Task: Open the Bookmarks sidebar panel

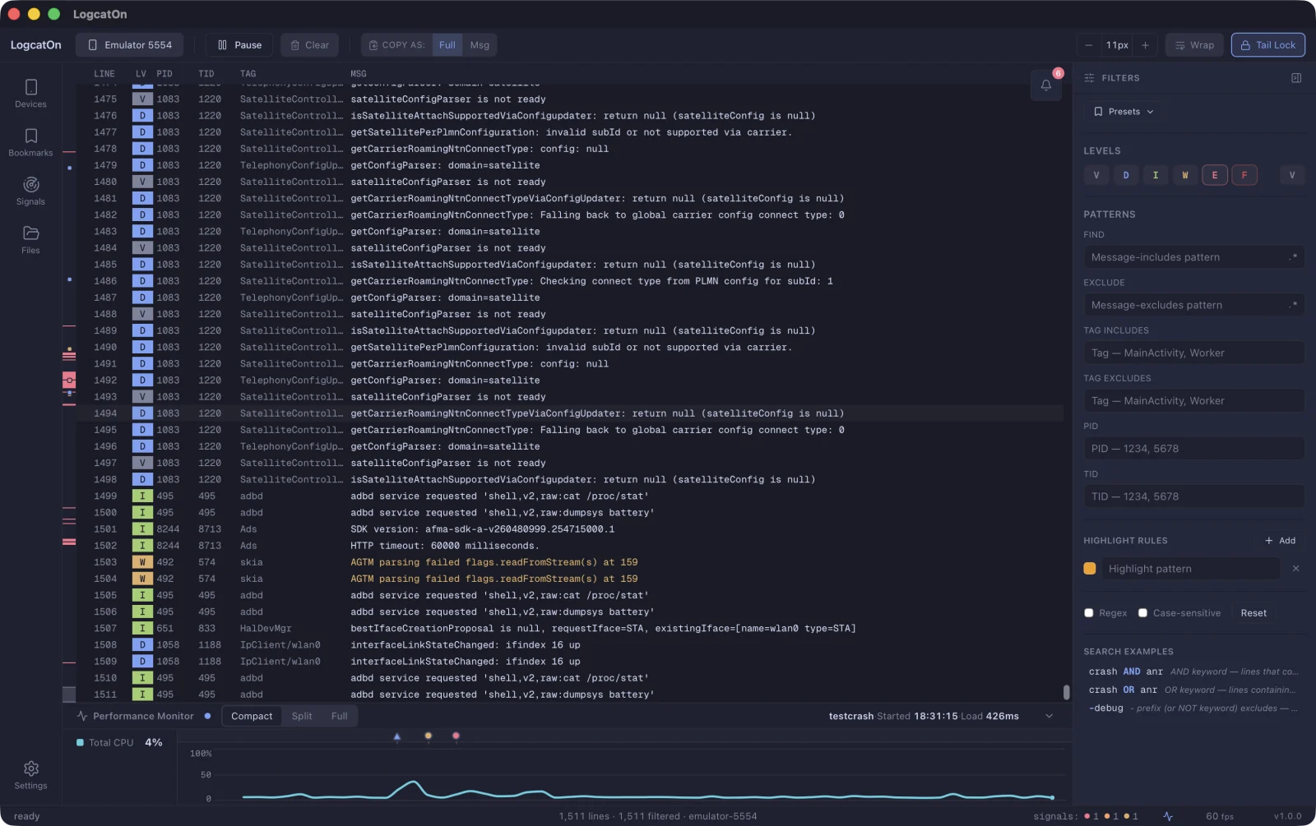Action: (30, 142)
